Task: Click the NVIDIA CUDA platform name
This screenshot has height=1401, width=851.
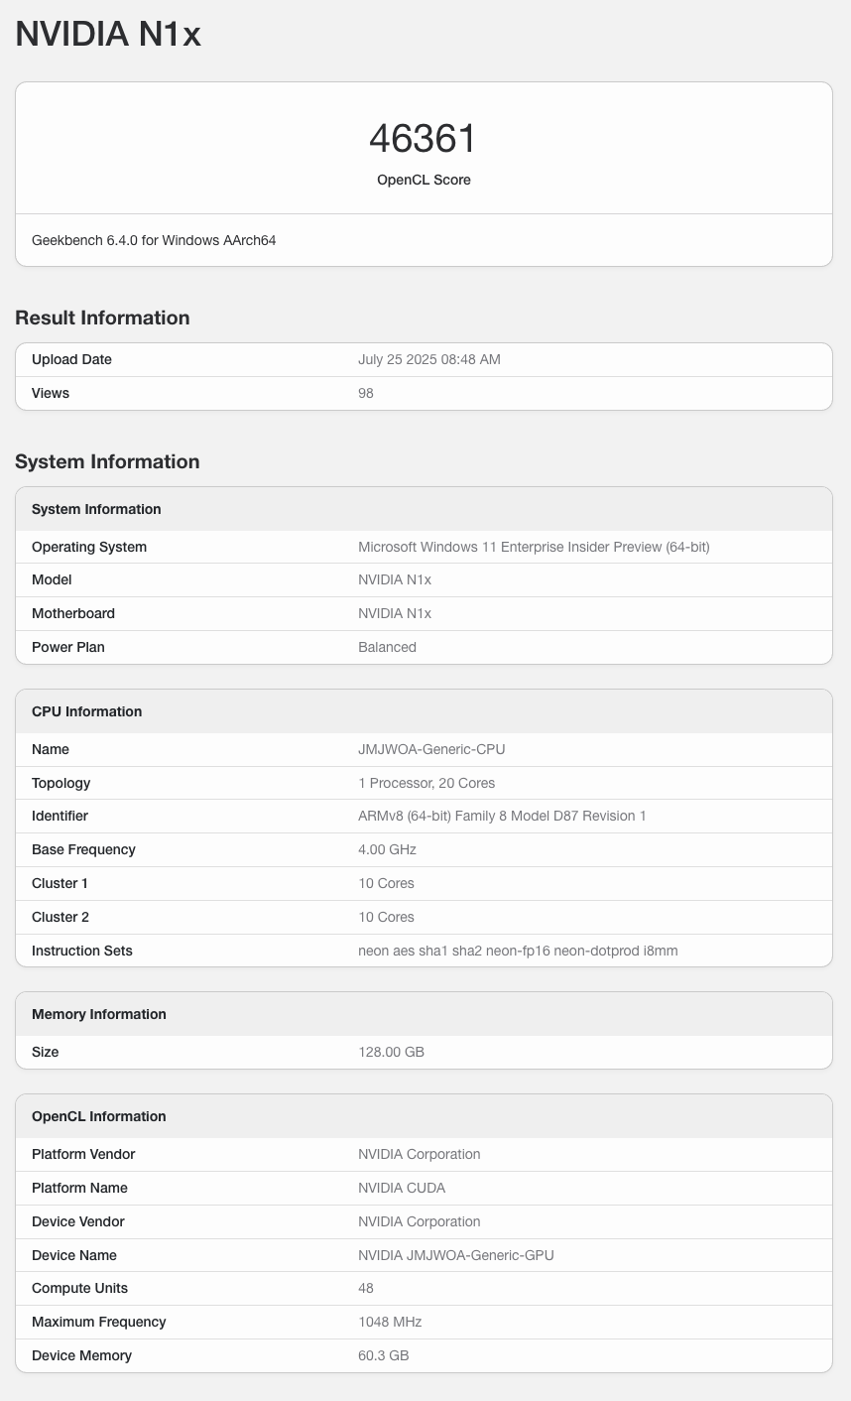Action: [x=402, y=1188]
